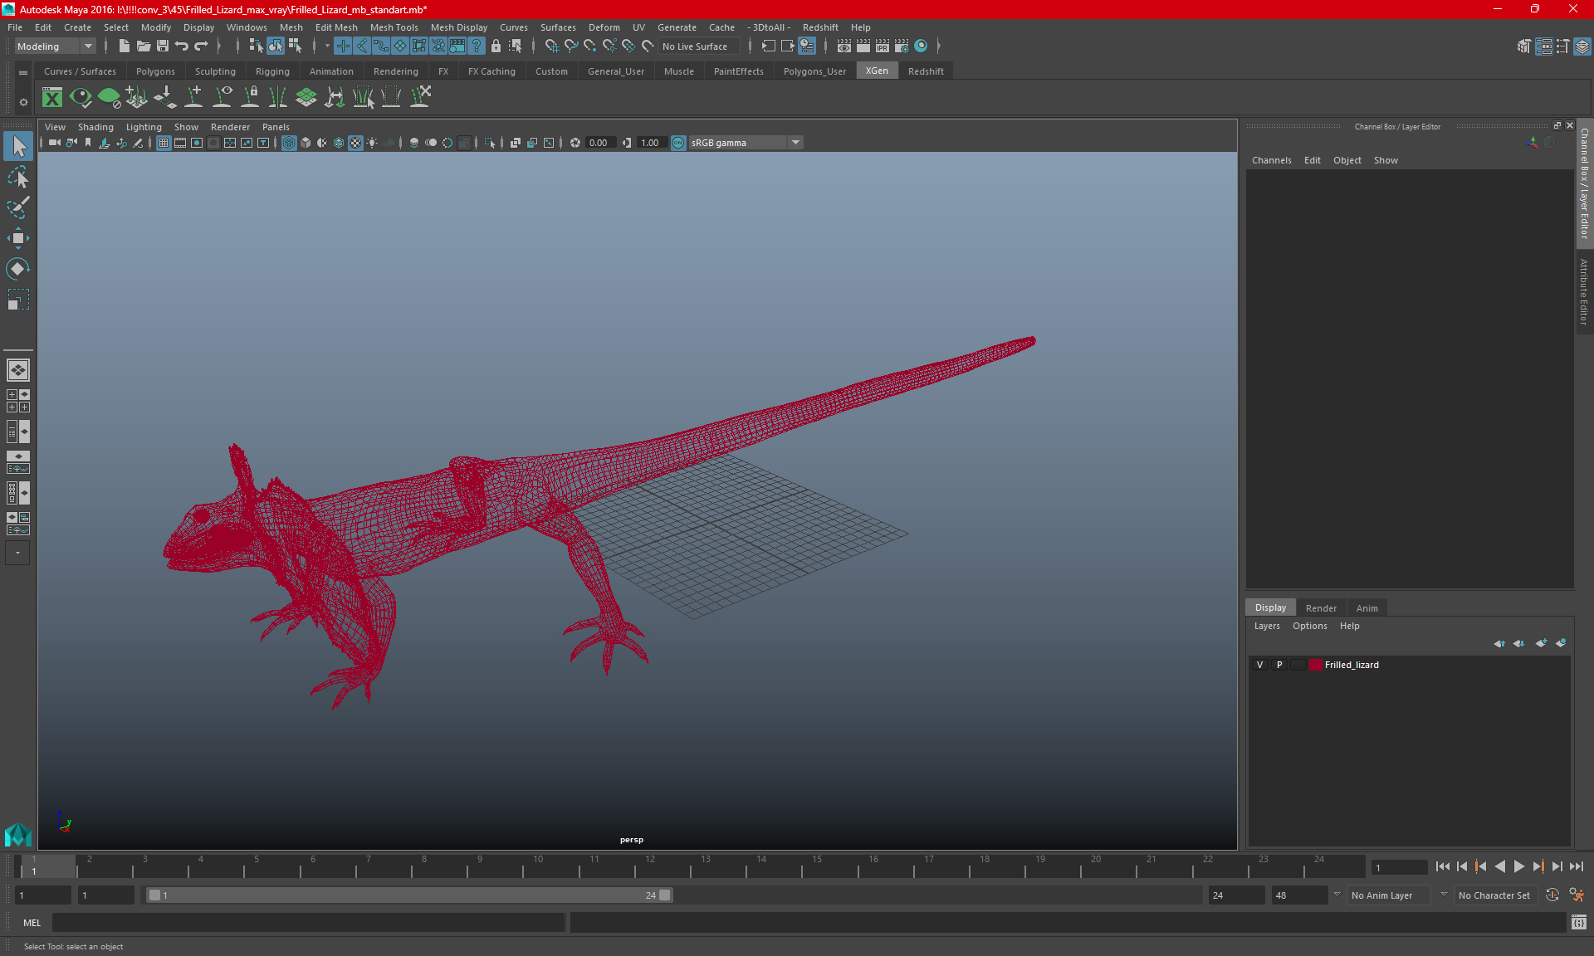The width and height of the screenshot is (1594, 956).
Task: Toggle playback P of Frilled_lizard layer
Action: point(1279,665)
